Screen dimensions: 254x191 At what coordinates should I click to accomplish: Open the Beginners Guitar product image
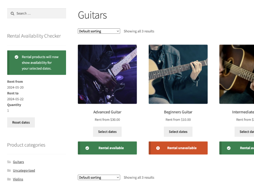pos(178,74)
